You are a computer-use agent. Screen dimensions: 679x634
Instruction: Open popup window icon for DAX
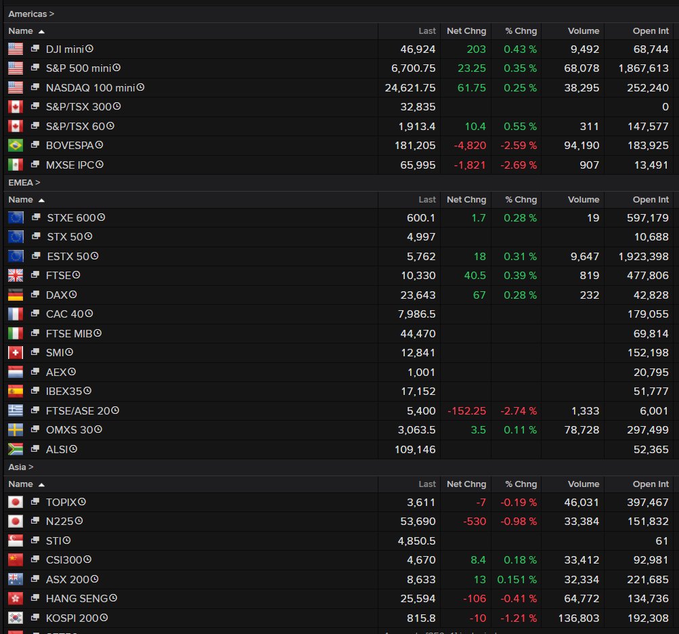[35, 294]
